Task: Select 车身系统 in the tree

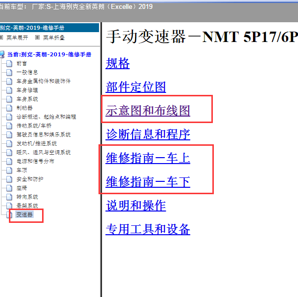Action: click(x=27, y=99)
